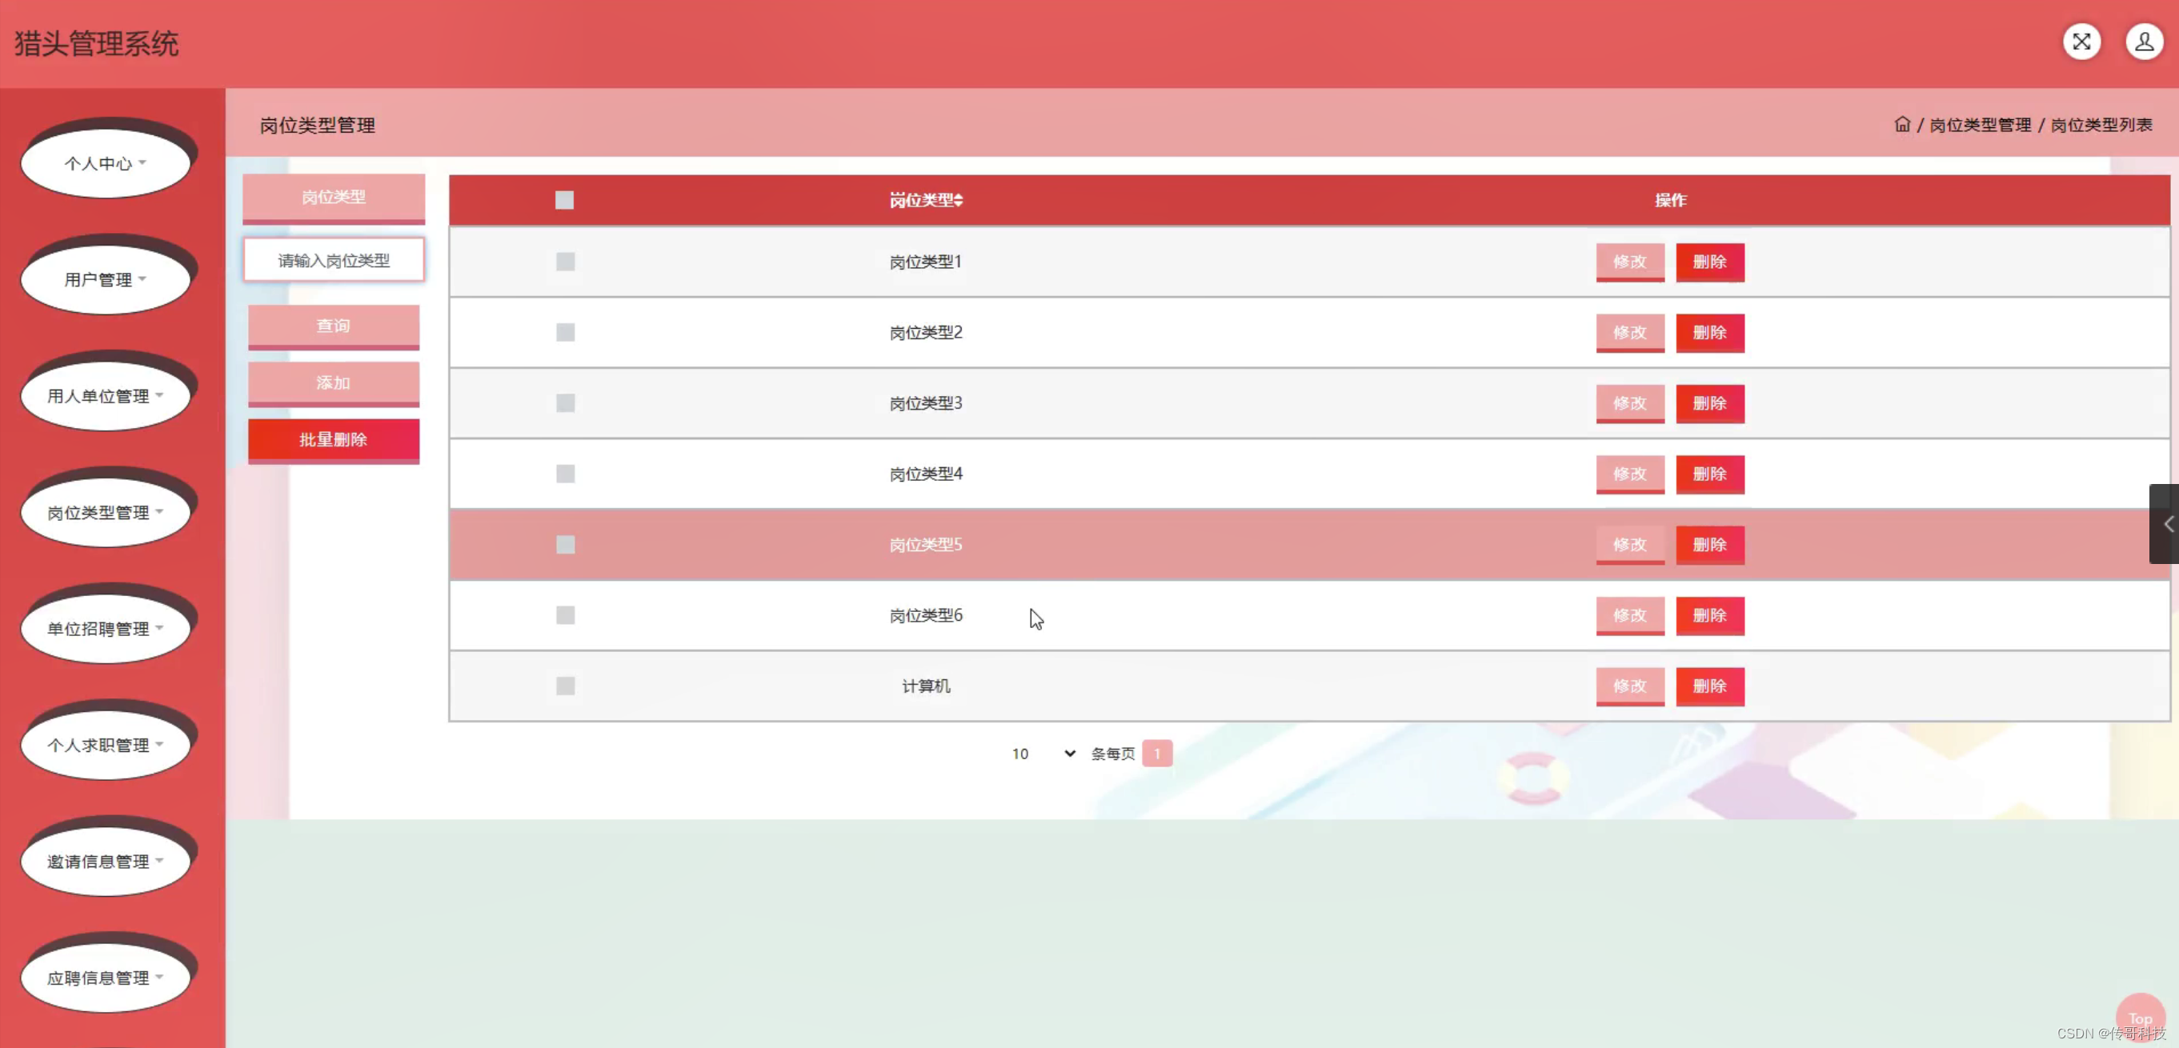Screen dimensions: 2179x1048
Task: Click the right-edge collapse arrow tab
Action: click(x=2166, y=525)
